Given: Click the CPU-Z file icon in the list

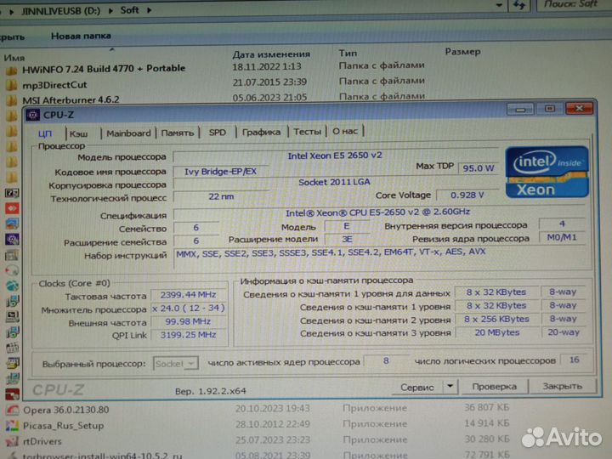Looking at the screenshot, I should point(12,239).
